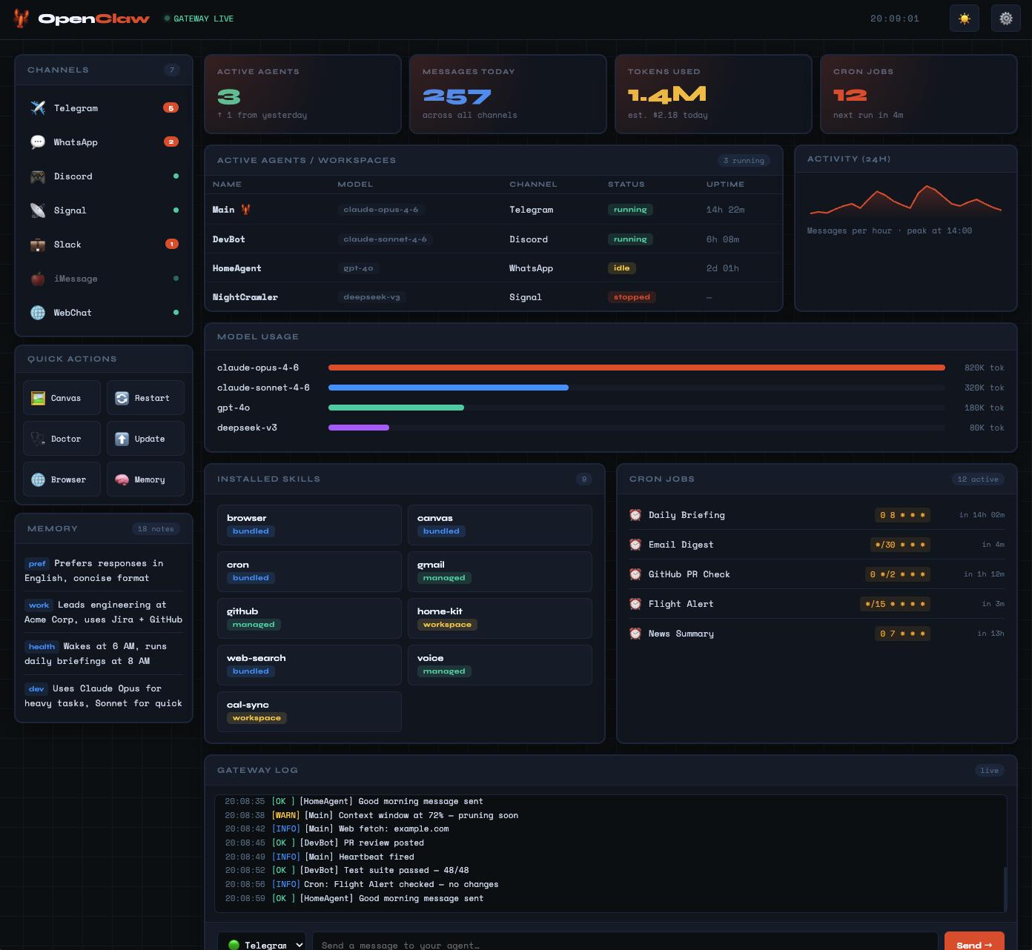Click the claude-sonnet-4-6 usage bar
This screenshot has width=1032, height=950.
449,388
